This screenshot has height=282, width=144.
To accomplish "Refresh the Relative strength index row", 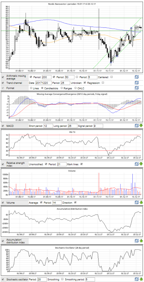I will pos(137,164).
